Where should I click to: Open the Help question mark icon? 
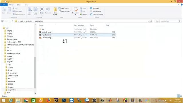tap(182, 5)
